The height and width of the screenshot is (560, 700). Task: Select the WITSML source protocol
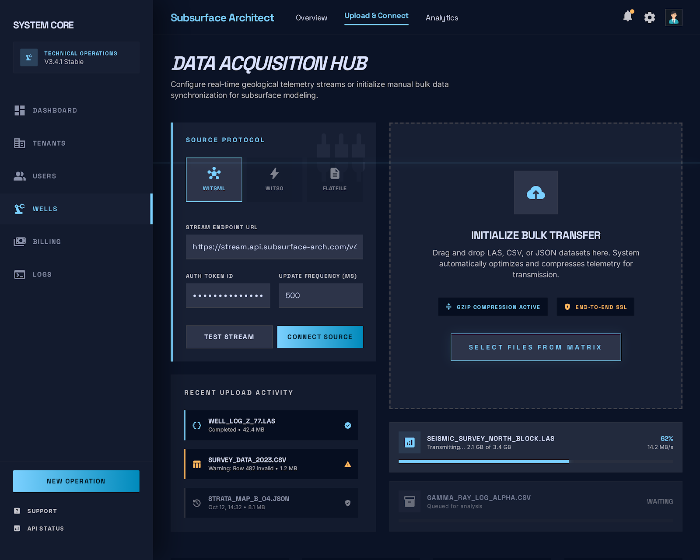coord(214,179)
